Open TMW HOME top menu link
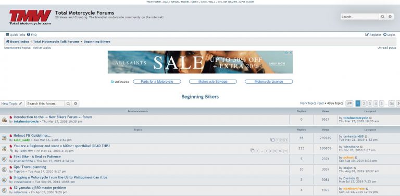Screen dimensions: 400x196 coord(154,2)
